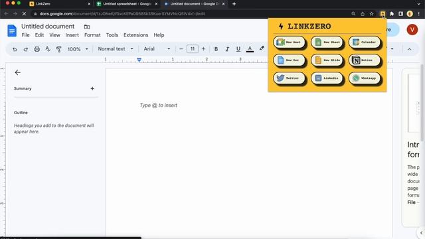Click the LinkZero extension icon in toolbar

point(382,13)
